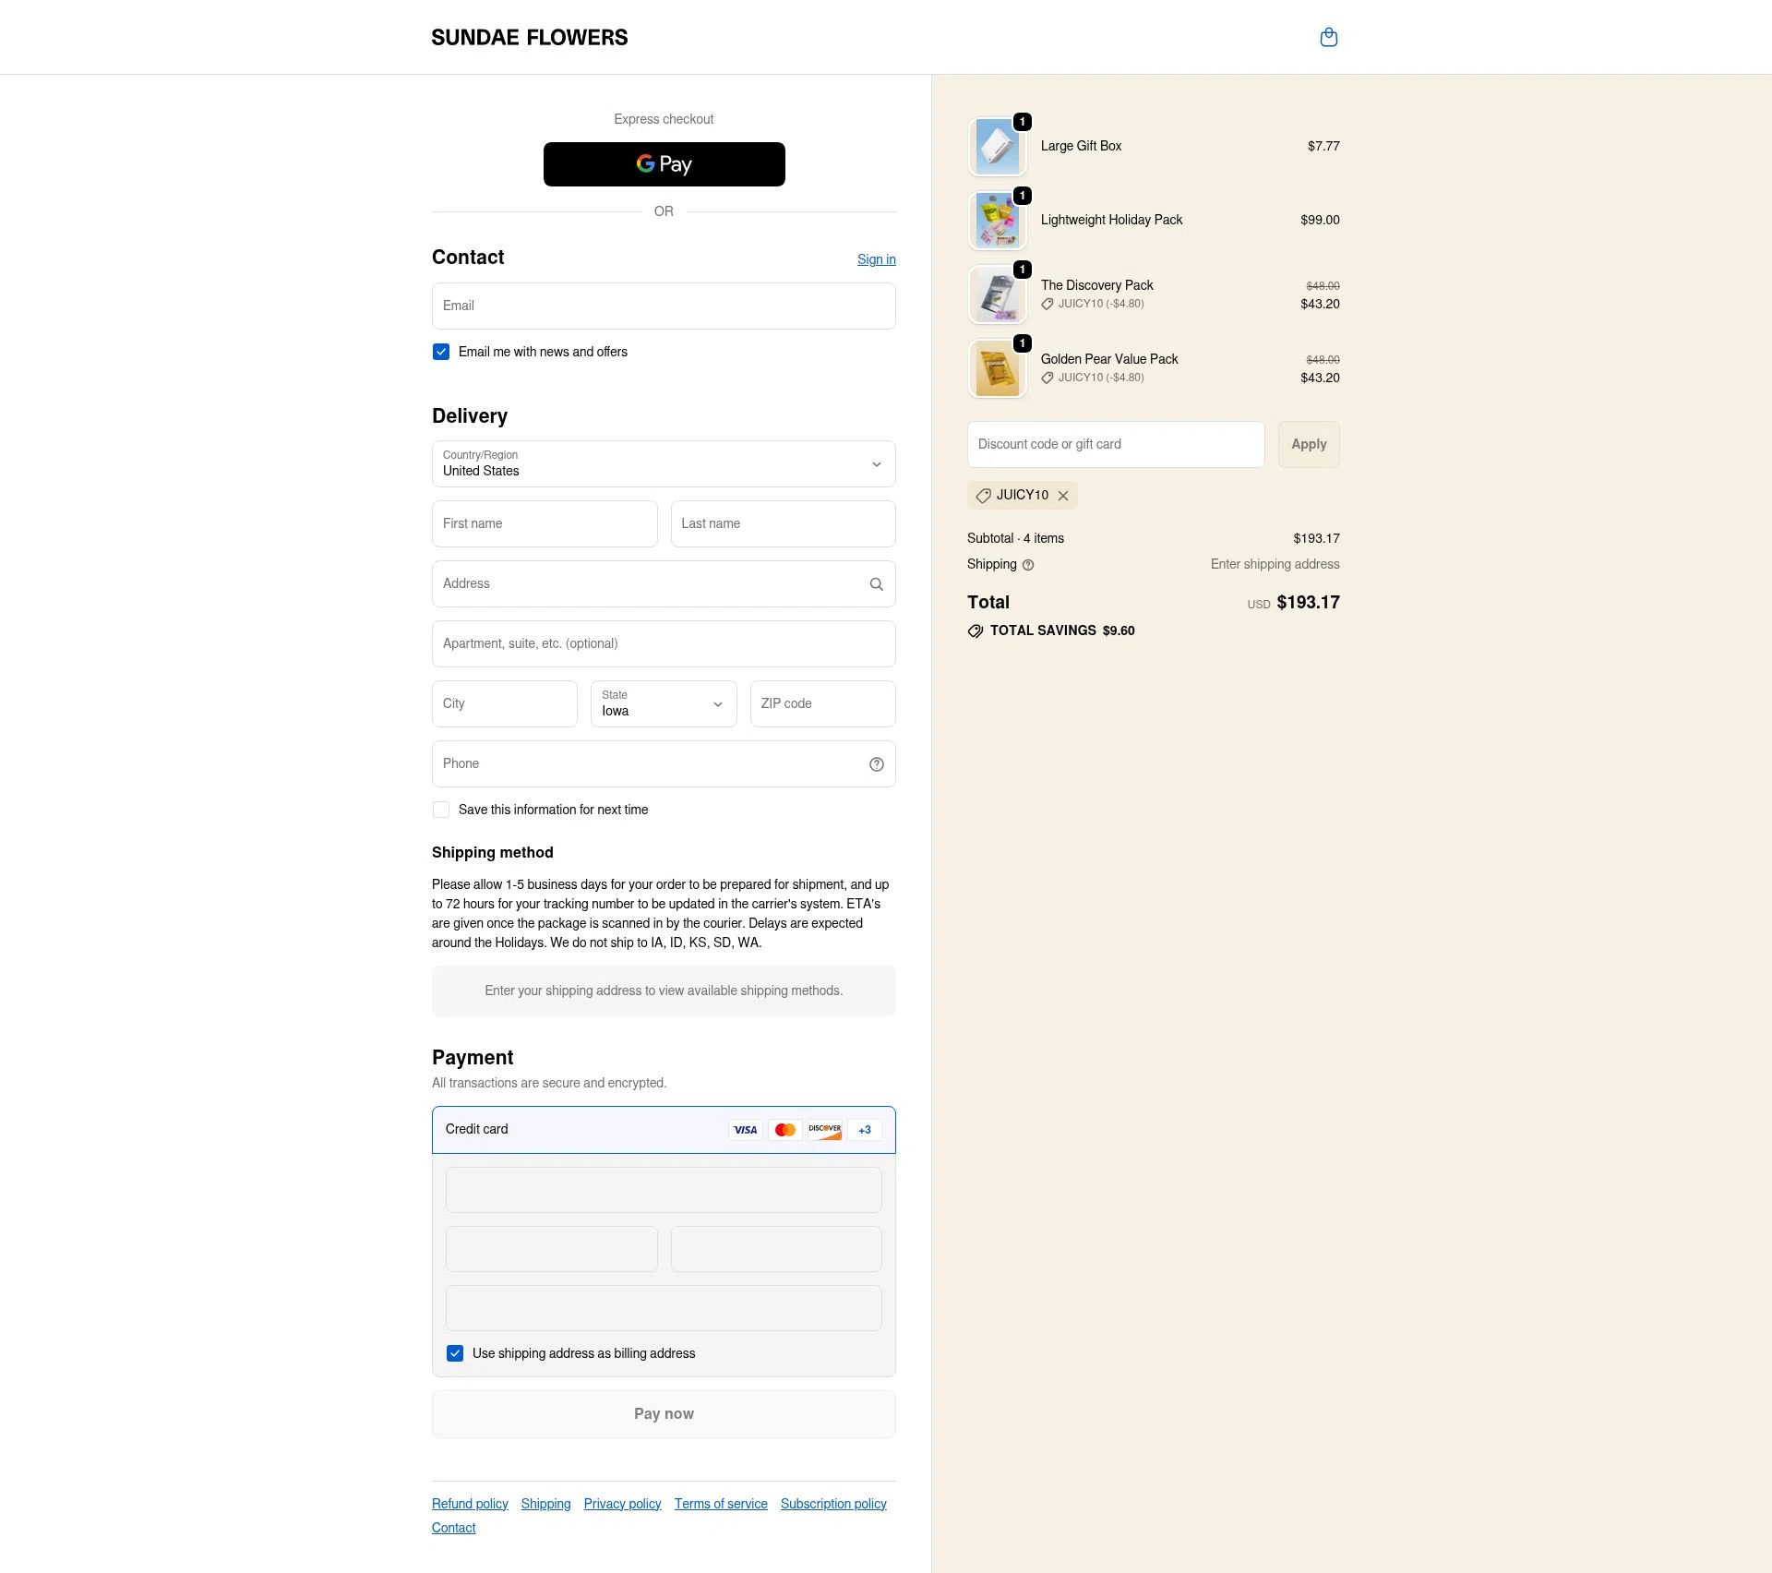
Task: Click the Apply discount button
Action: tap(1308, 444)
